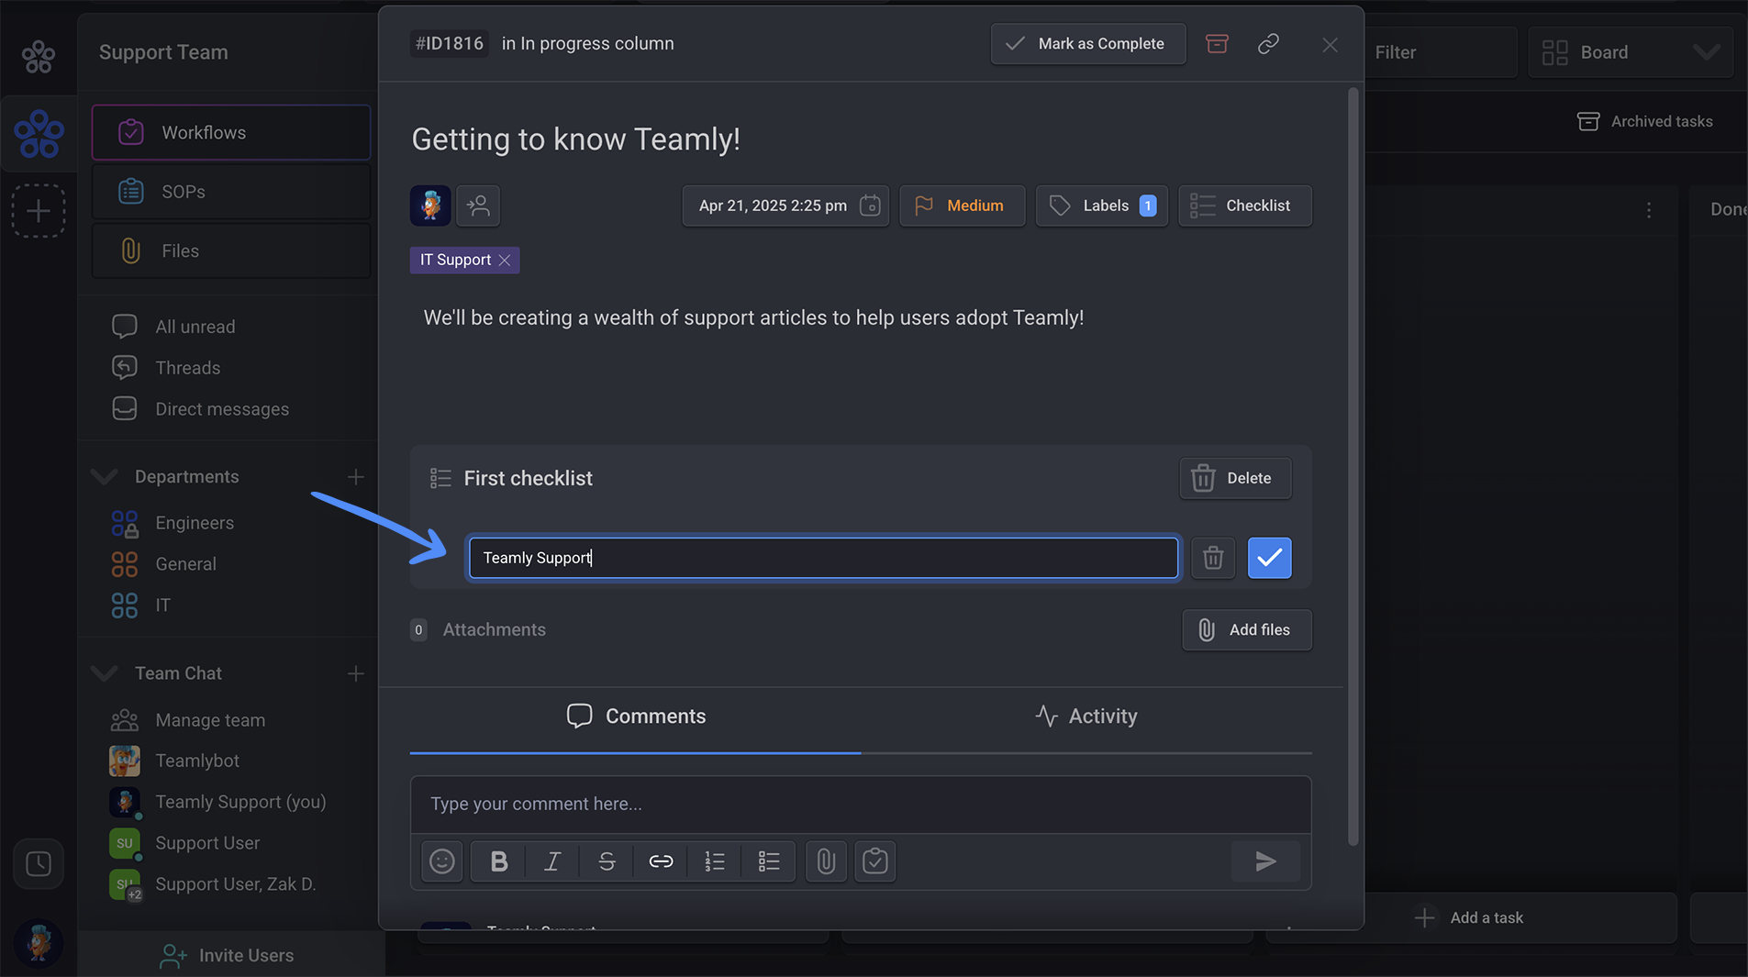Attach file via paperclip in comment toolbar
This screenshot has height=977, width=1748.
[826, 861]
